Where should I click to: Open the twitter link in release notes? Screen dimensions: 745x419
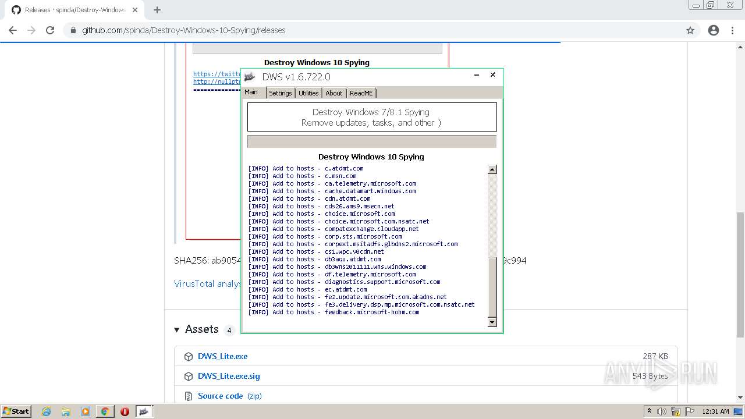[217, 74]
